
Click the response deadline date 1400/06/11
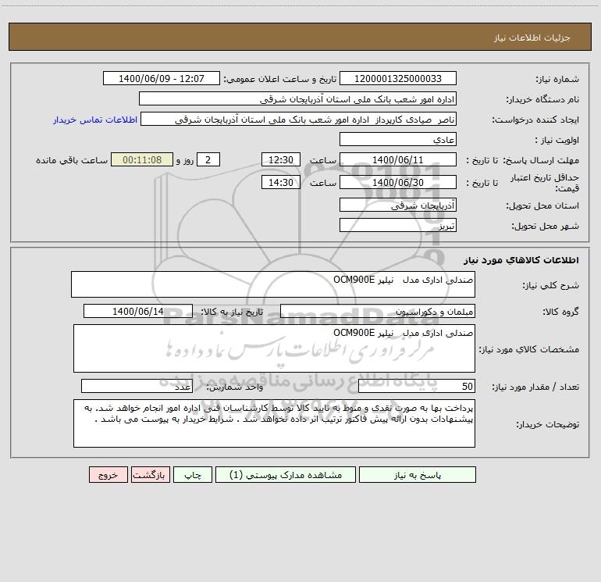pos(398,160)
